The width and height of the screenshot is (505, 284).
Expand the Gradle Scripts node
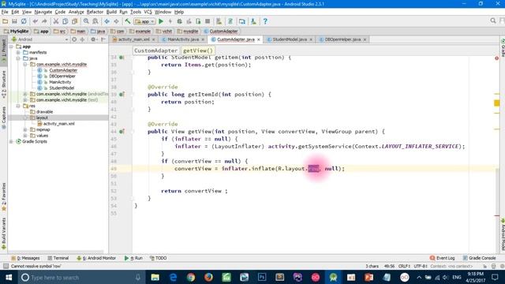[x=12, y=141]
